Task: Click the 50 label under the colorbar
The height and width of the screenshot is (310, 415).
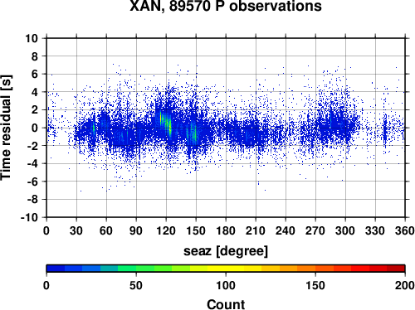Action: pyautogui.click(x=136, y=285)
